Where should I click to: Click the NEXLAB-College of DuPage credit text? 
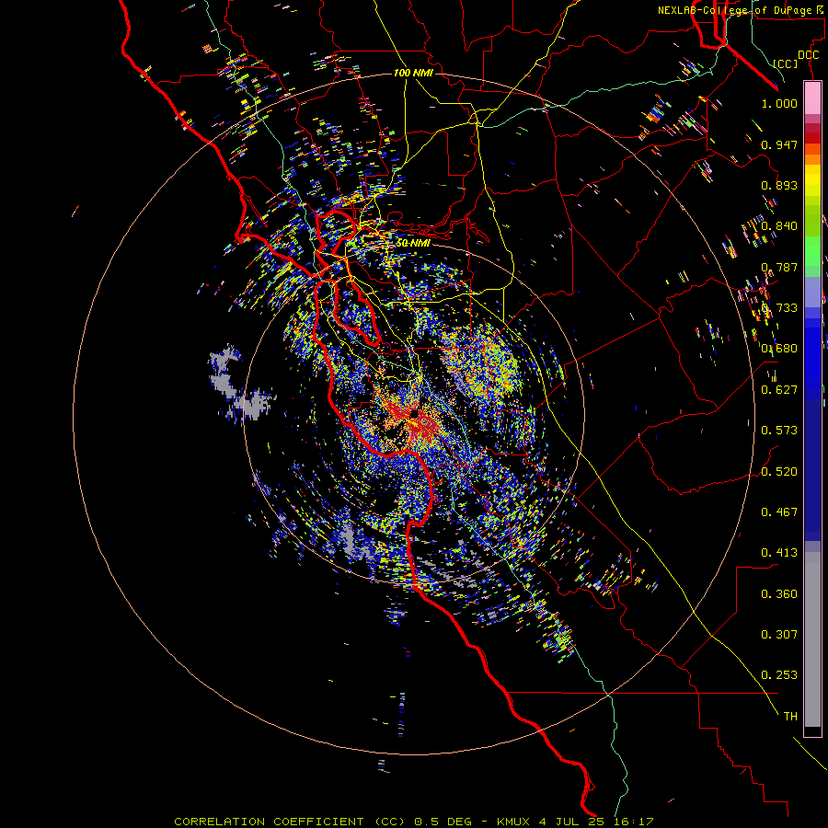coord(741,10)
